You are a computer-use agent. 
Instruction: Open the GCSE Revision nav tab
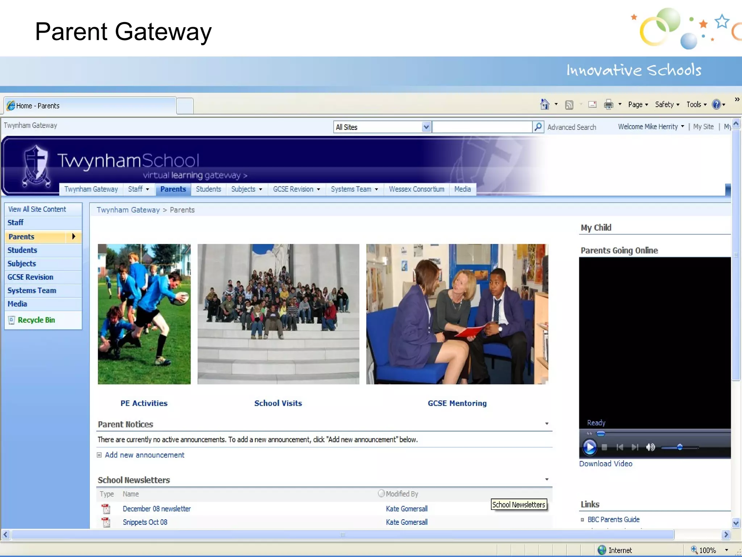(x=296, y=189)
